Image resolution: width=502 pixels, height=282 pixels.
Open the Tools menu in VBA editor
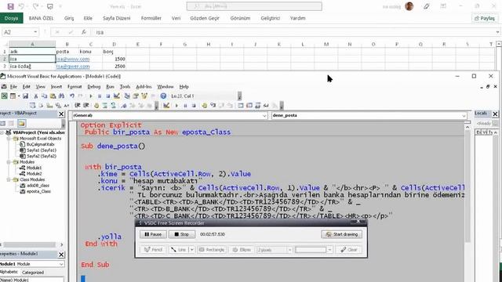pyautogui.click(x=125, y=87)
